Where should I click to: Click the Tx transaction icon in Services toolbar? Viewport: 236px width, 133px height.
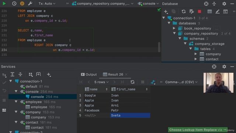pyautogui.click(x=4, y=75)
